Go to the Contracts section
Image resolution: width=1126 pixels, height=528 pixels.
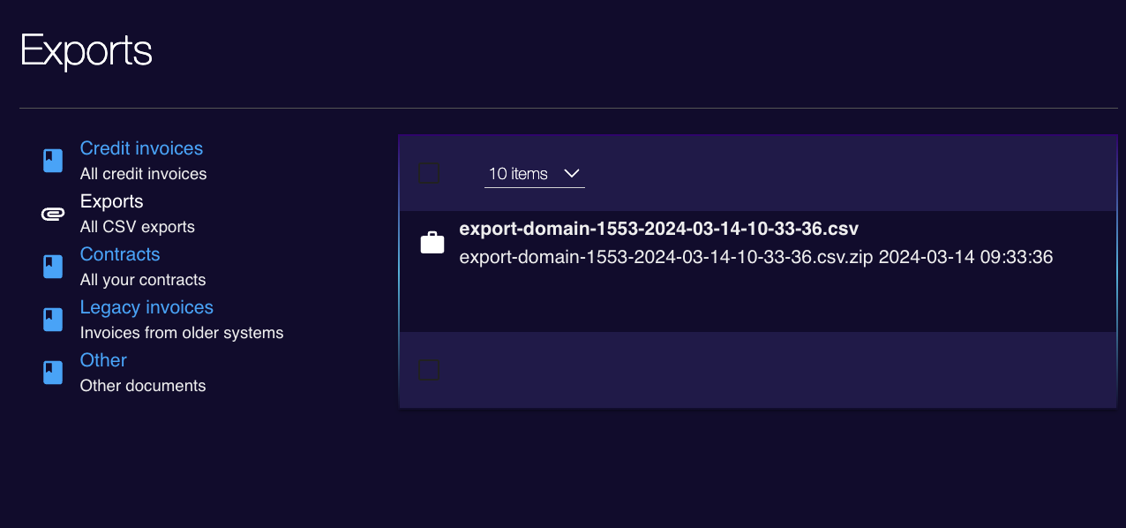coord(120,254)
